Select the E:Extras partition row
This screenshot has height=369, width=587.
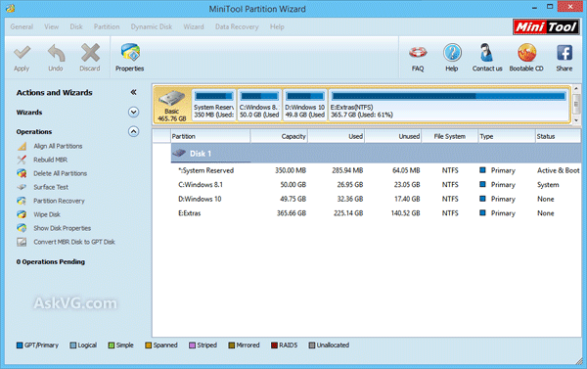(x=376, y=213)
